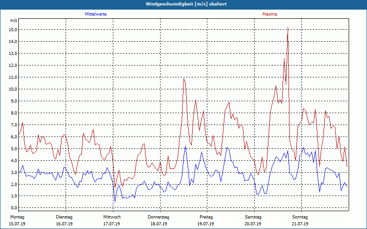This screenshot has width=367, height=229.
Task: Click the red 15 m/s peak on Samstag
Action: click(x=288, y=27)
